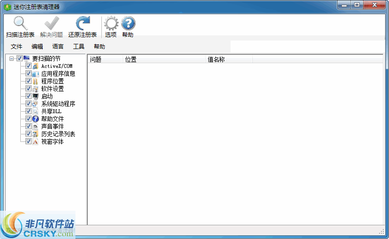Uncheck the 系统驱动程序 checkbox
The height and width of the screenshot is (239, 389).
point(29,104)
